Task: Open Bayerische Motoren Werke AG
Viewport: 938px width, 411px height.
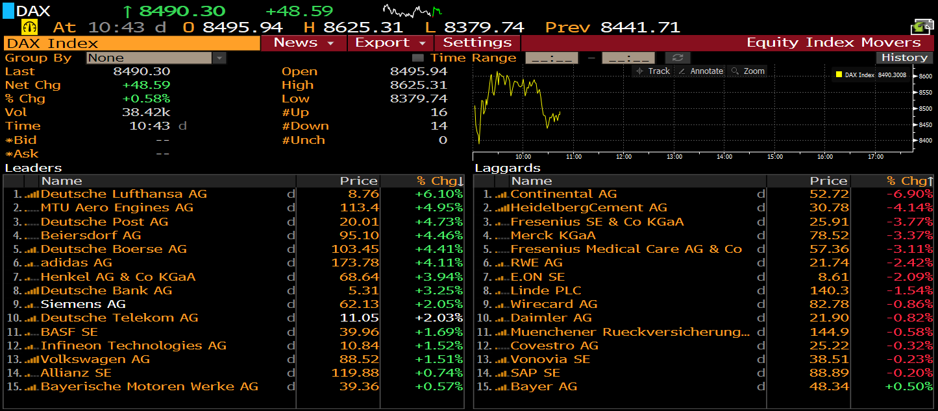Action: [x=149, y=387]
